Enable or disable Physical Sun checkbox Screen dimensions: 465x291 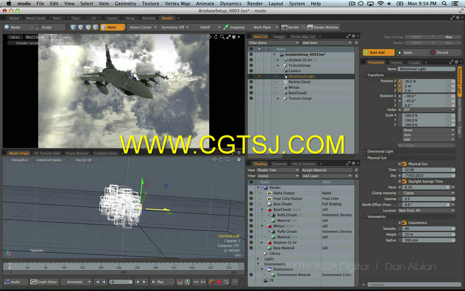(x=404, y=164)
